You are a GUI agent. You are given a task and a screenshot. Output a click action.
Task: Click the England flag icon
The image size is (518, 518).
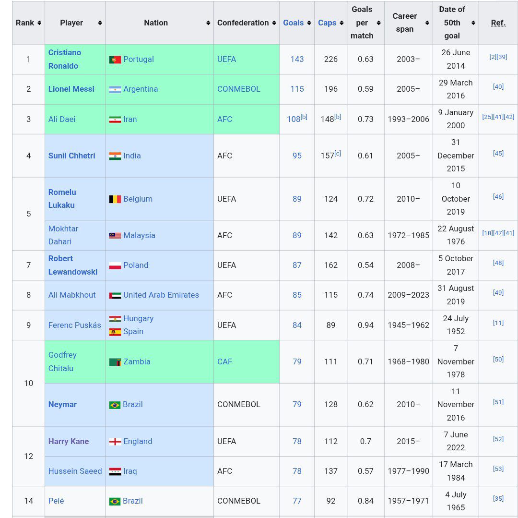tap(115, 442)
